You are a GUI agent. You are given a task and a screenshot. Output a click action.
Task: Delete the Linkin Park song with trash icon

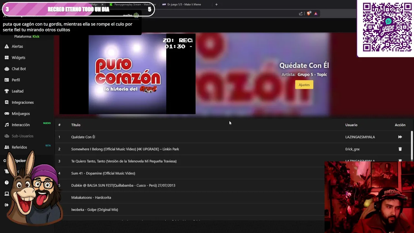(400, 149)
